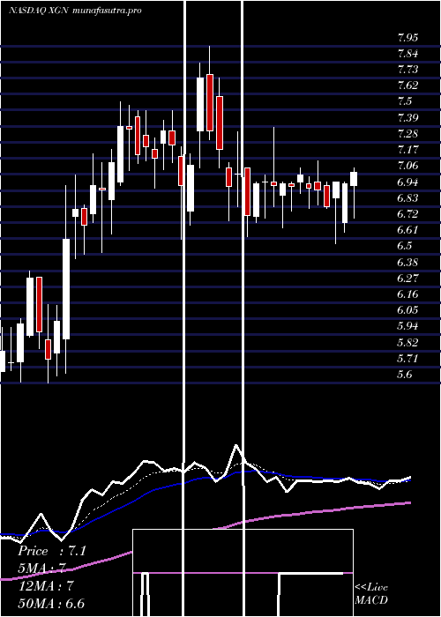Click the 7.17 price axis label
The width and height of the screenshot is (441, 617).
coord(407,150)
